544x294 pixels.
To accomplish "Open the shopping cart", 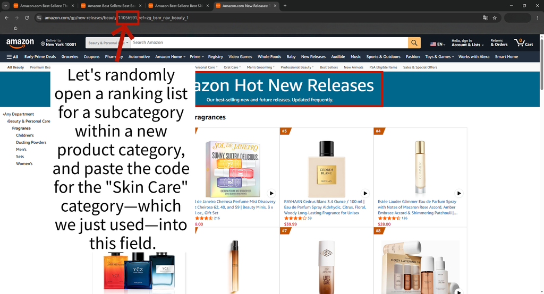I will pos(524,42).
